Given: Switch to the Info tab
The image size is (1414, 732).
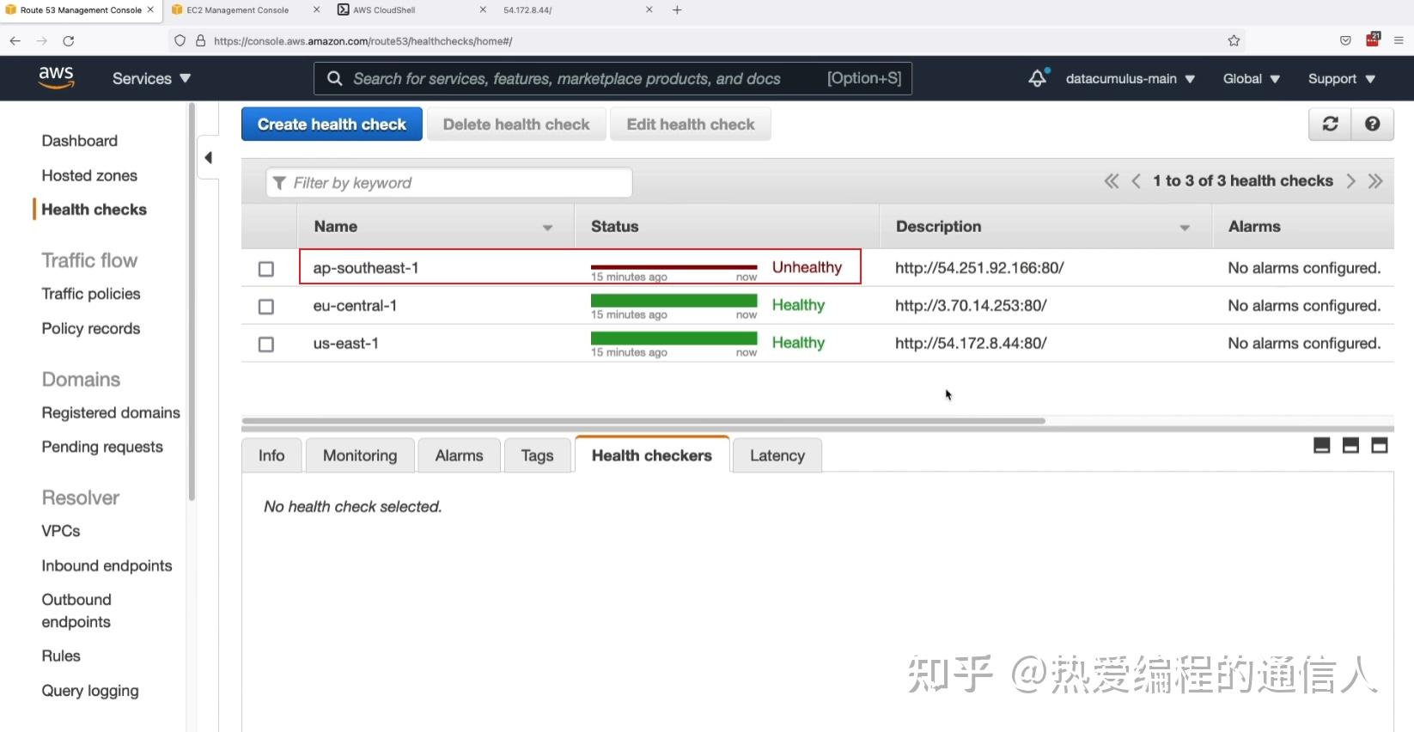Looking at the screenshot, I should pos(271,455).
